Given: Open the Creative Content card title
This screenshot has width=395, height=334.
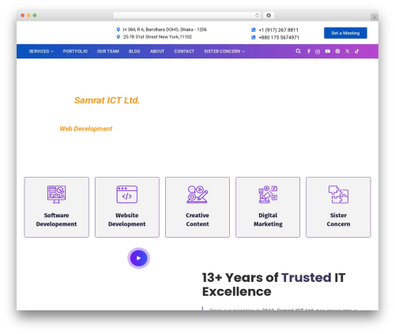Looking at the screenshot, I should [197, 220].
